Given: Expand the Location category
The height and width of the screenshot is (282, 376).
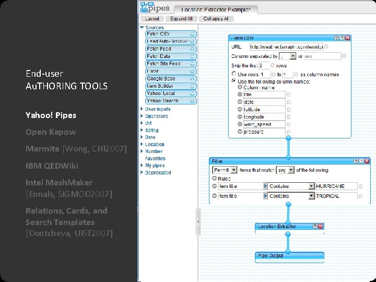Looking at the screenshot, I should click(x=142, y=144).
